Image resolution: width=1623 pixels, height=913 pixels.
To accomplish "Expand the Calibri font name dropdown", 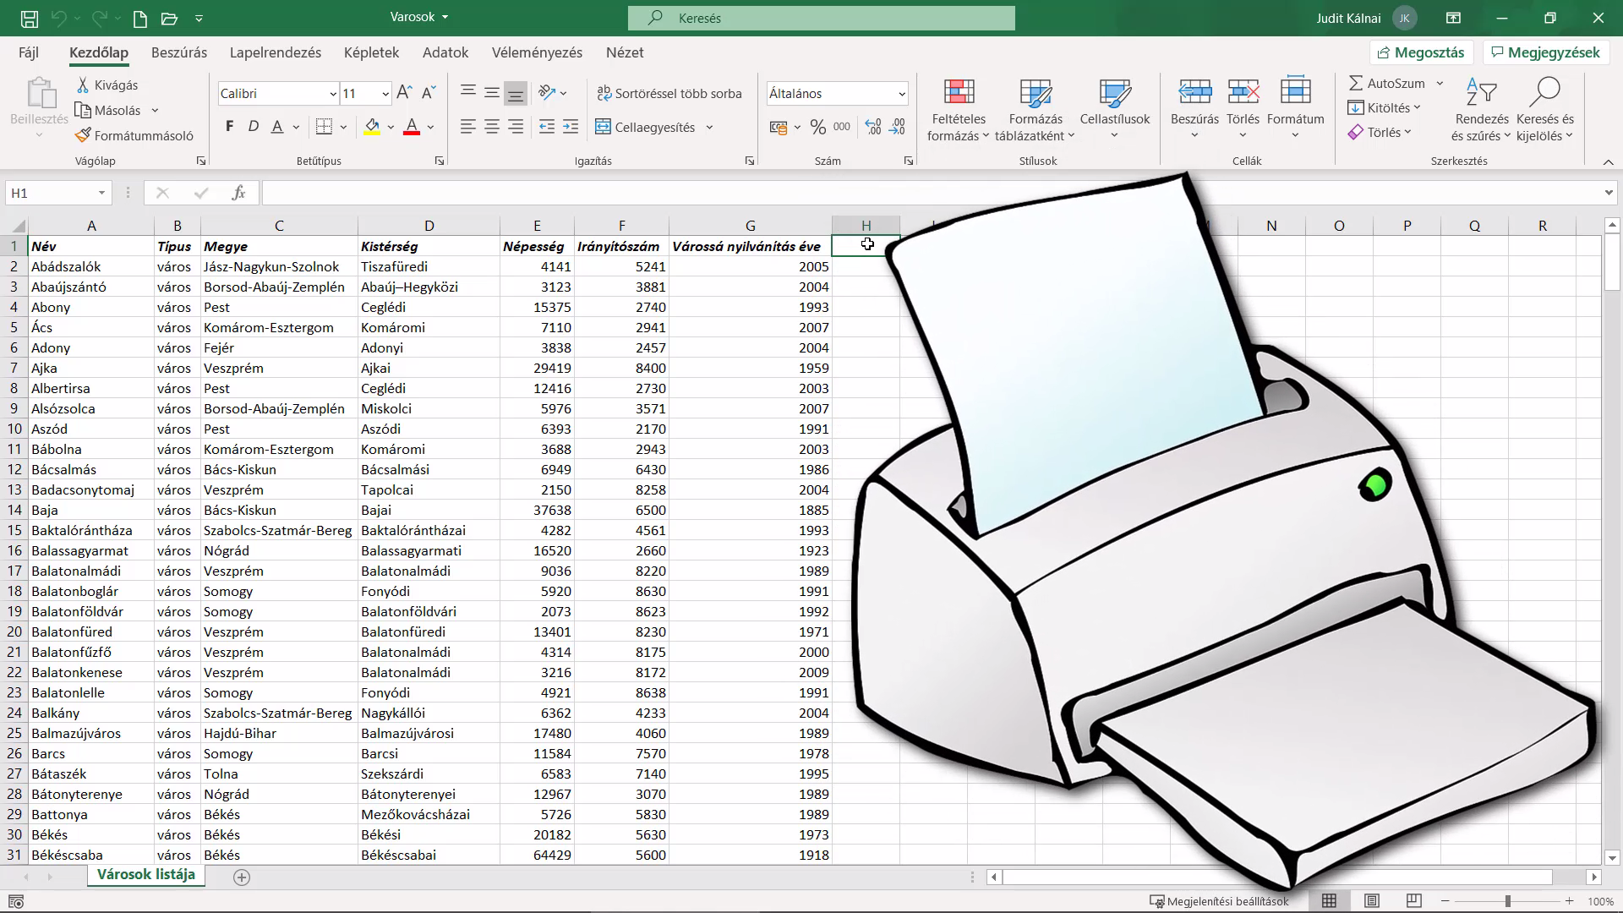I will 332,94.
